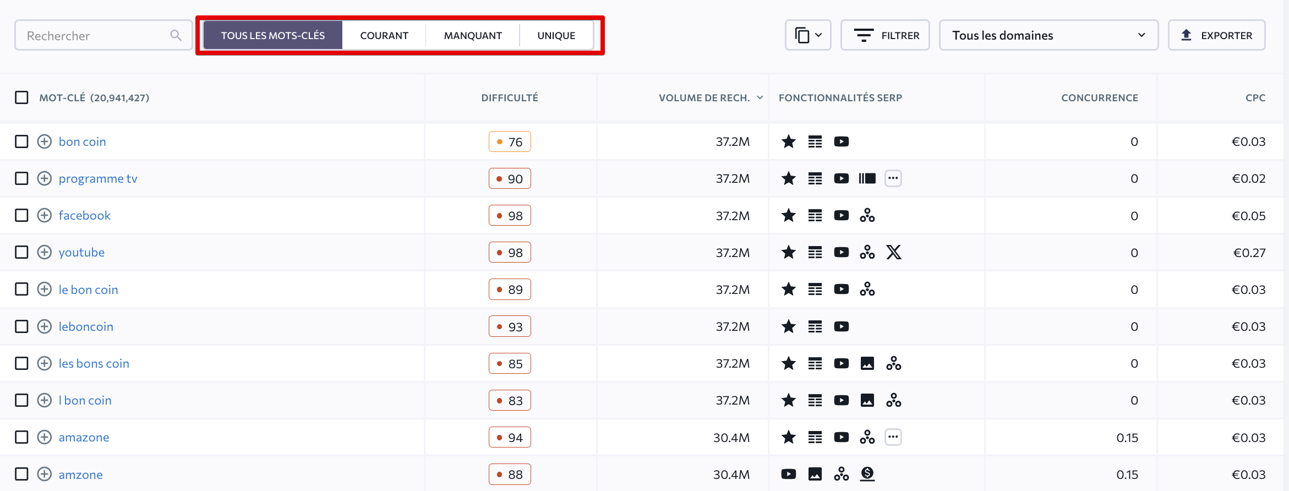The width and height of the screenshot is (1289, 491).
Task: Open the 'youtube' keyword link
Action: pos(81,252)
